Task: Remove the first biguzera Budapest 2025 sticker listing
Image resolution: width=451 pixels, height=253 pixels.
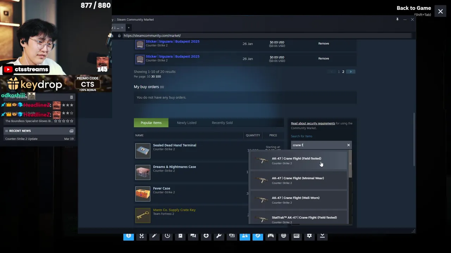Action: pyautogui.click(x=323, y=44)
